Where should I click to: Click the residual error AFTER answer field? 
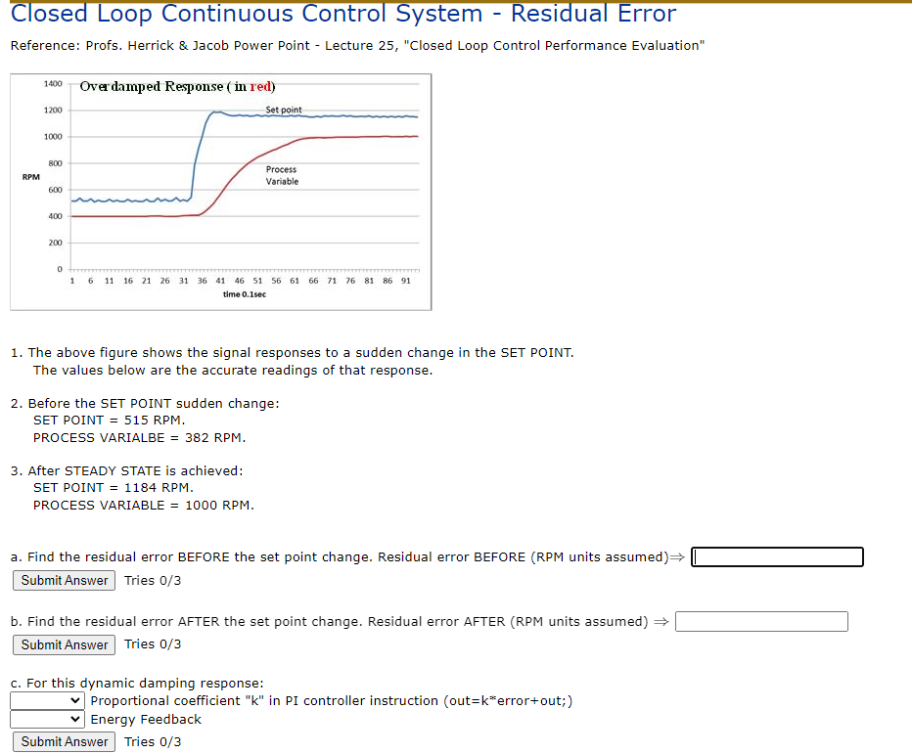pyautogui.click(x=761, y=621)
